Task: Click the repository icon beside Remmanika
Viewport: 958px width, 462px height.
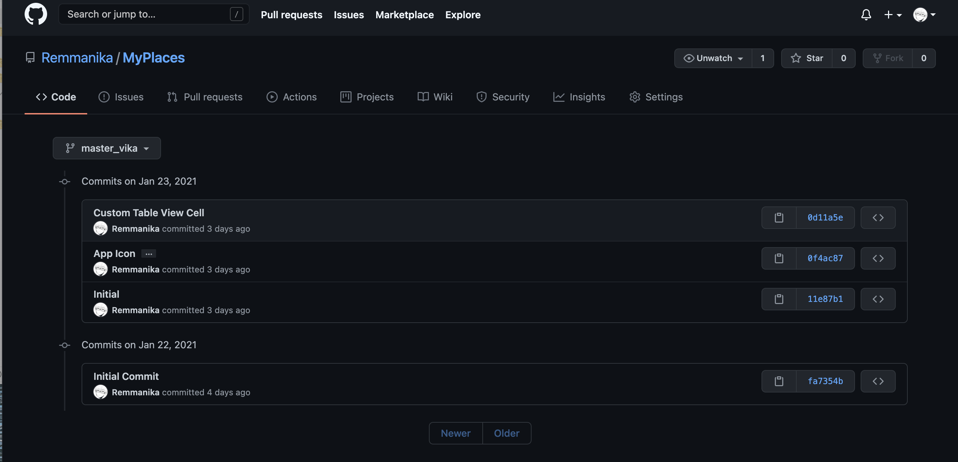Action: tap(30, 58)
